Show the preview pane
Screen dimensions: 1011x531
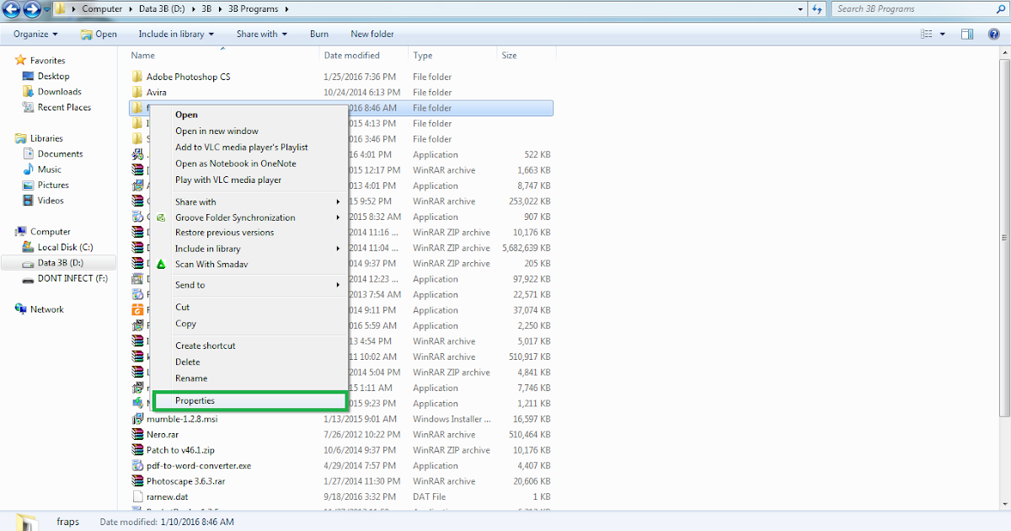click(966, 34)
